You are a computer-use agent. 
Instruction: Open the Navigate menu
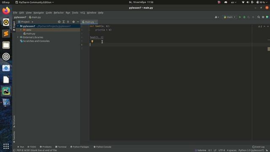pos(38,13)
